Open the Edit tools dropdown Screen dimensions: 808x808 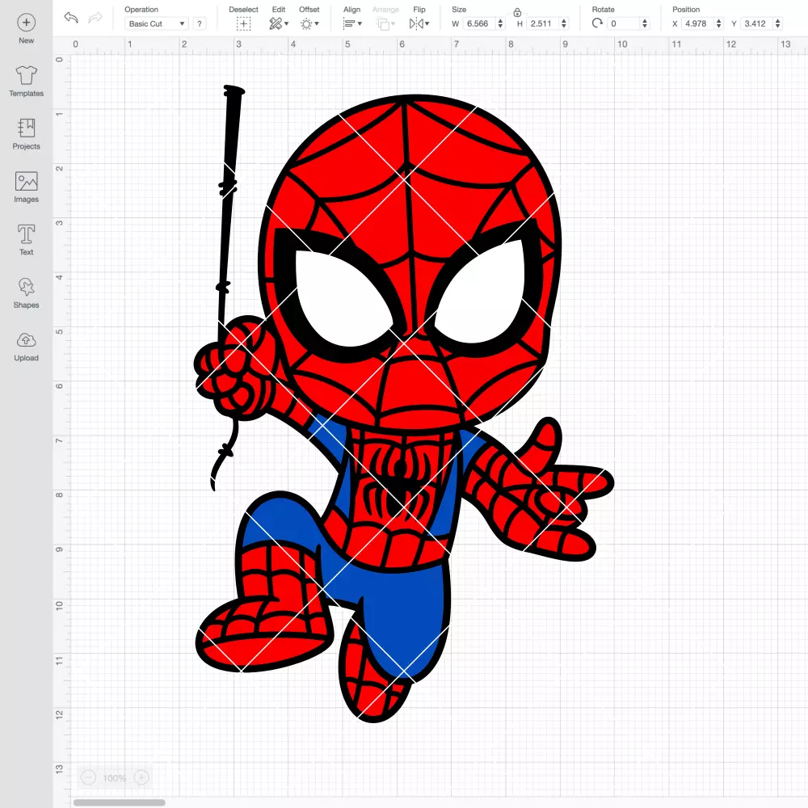tap(279, 23)
